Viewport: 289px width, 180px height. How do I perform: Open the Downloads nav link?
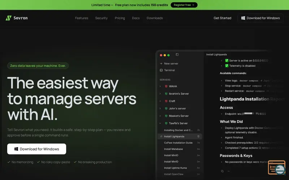[155, 18]
